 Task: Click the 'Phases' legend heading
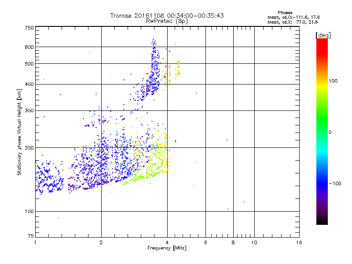click(x=285, y=13)
